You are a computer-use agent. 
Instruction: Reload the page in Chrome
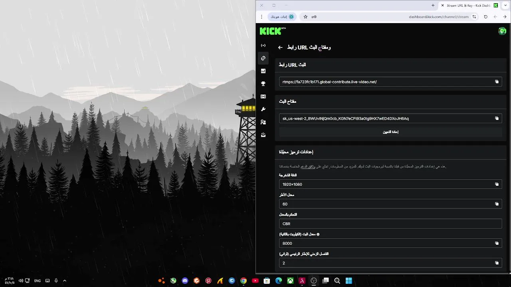485,17
